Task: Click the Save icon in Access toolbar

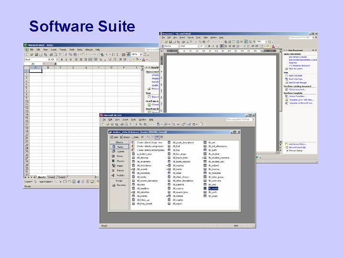Action: (112, 124)
